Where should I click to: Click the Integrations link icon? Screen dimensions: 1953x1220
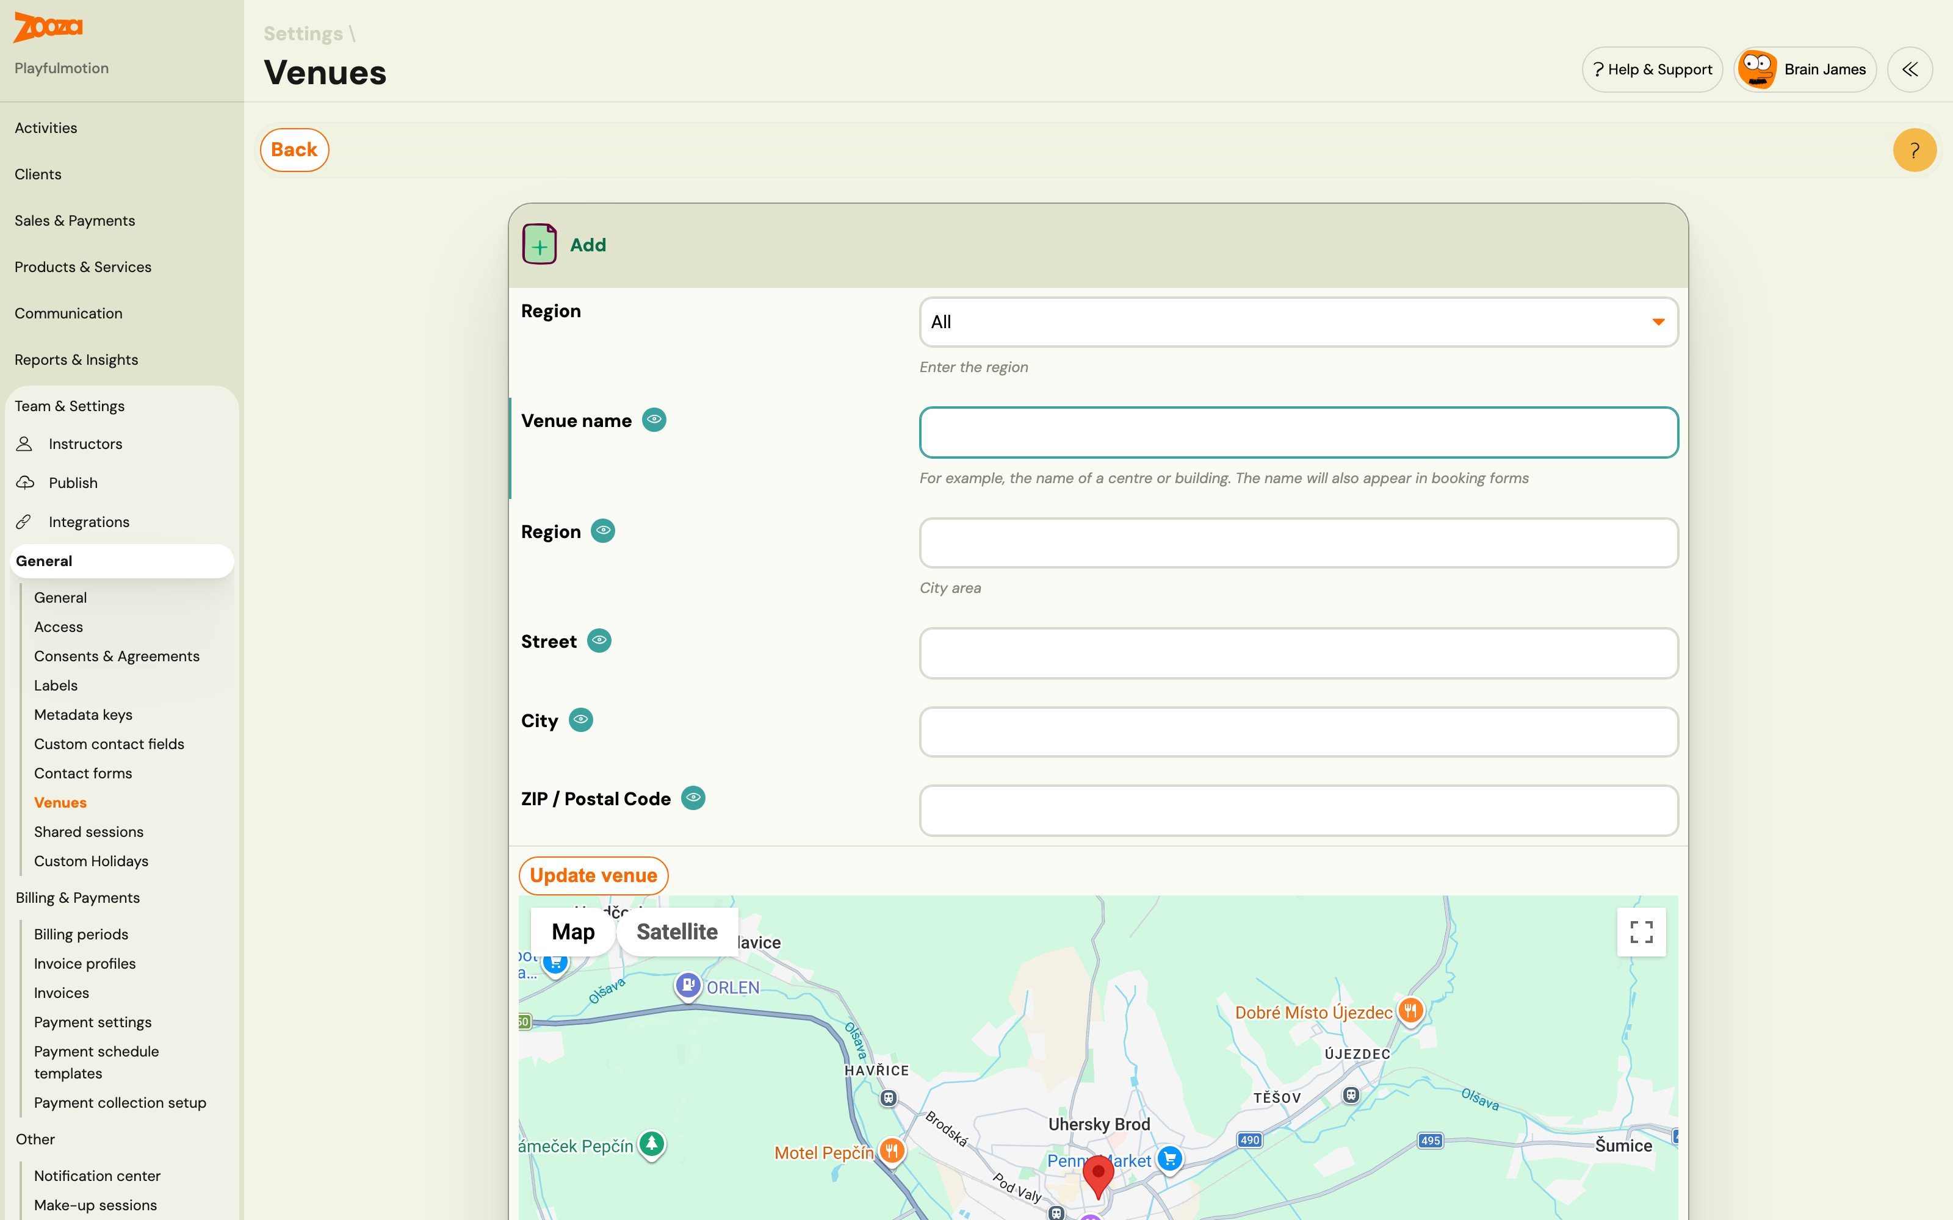coord(24,522)
